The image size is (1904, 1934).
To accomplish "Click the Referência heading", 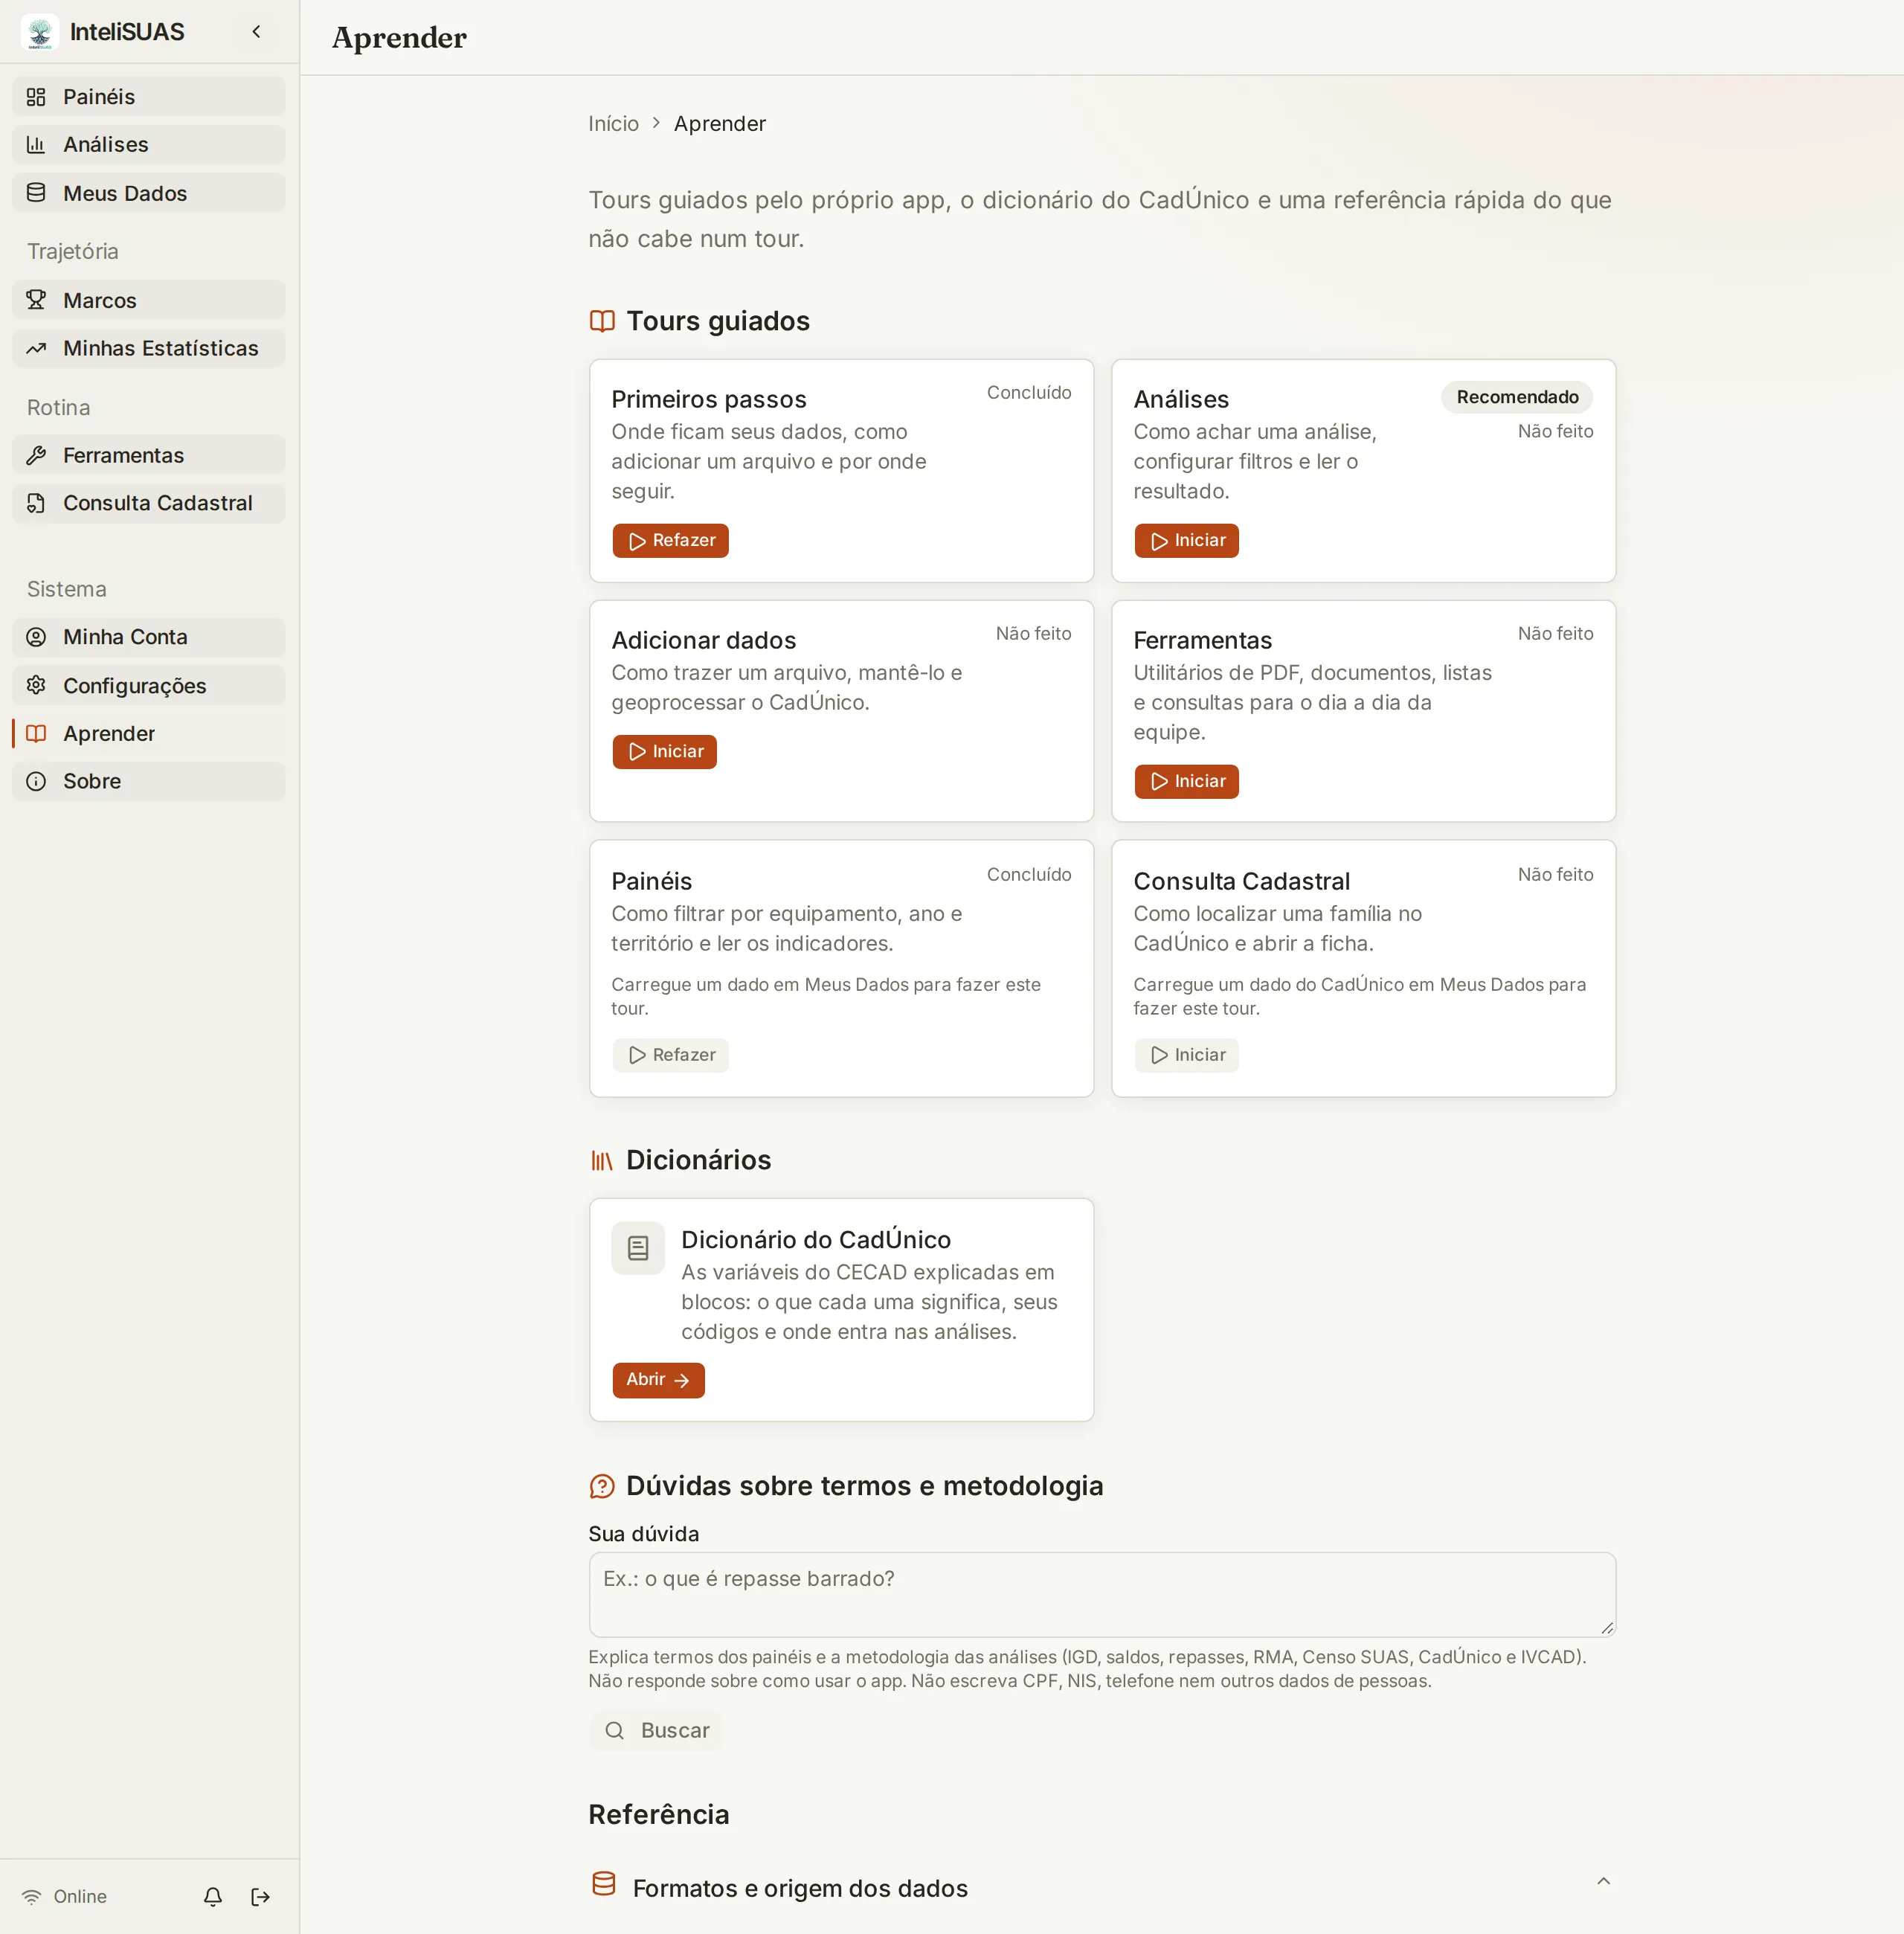I will click(x=658, y=1814).
